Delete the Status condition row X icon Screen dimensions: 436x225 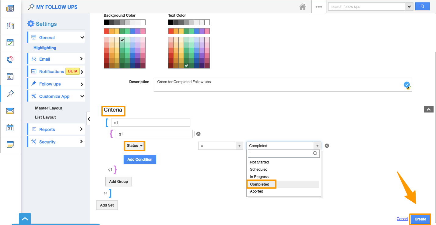coord(327,146)
